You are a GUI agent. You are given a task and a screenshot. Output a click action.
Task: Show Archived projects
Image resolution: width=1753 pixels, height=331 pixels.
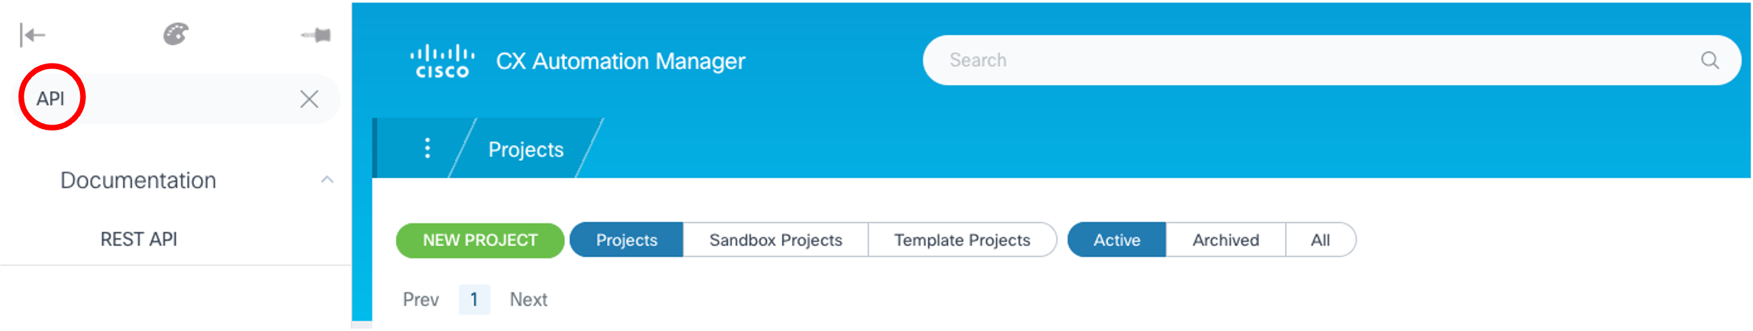click(x=1225, y=240)
